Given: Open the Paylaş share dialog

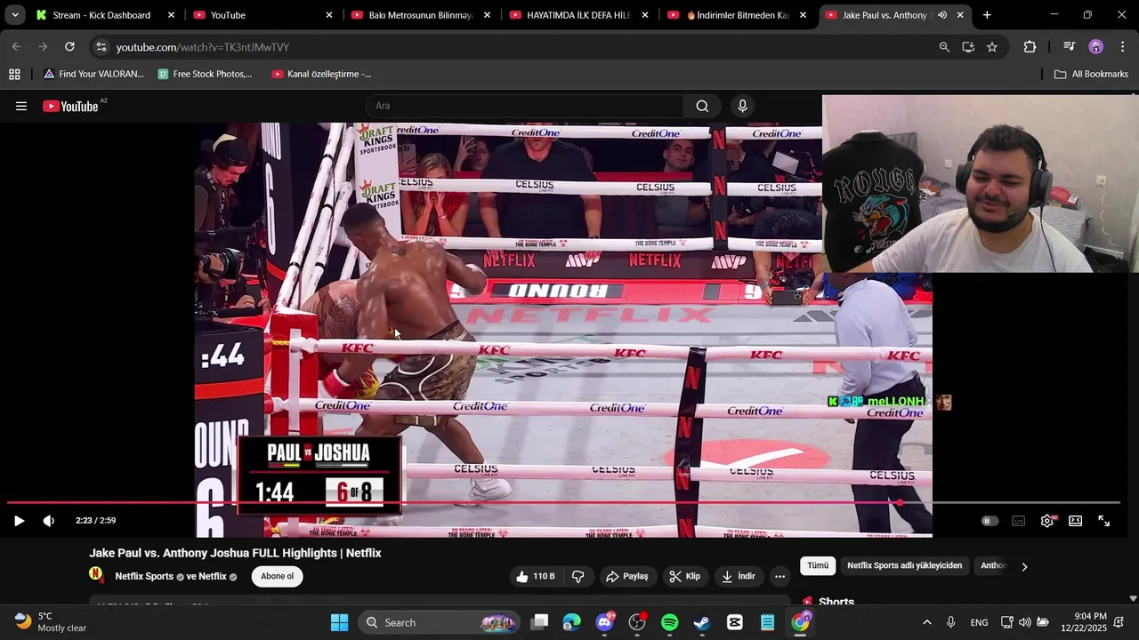Looking at the screenshot, I should 627,576.
